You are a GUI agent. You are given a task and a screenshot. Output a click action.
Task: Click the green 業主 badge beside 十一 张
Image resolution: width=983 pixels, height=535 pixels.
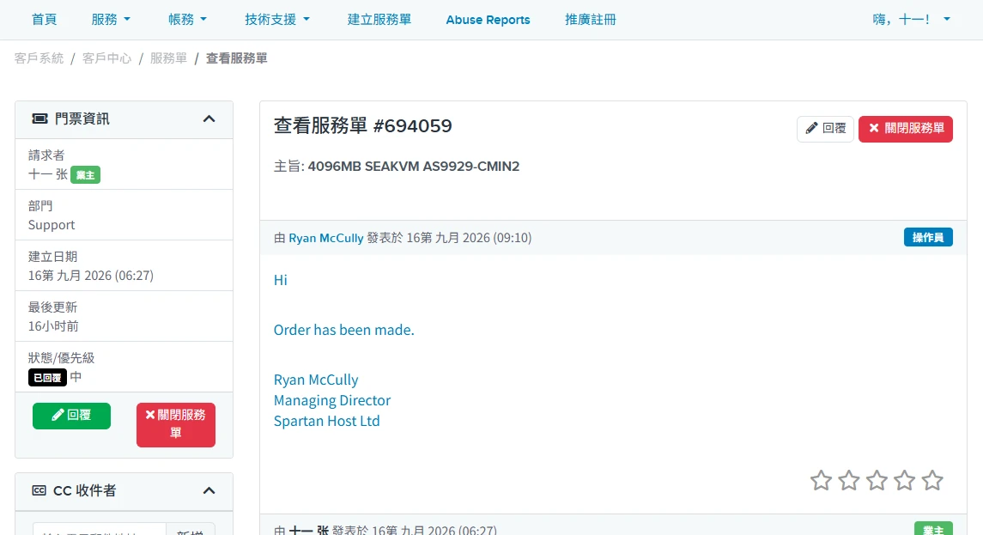pyautogui.click(x=85, y=175)
